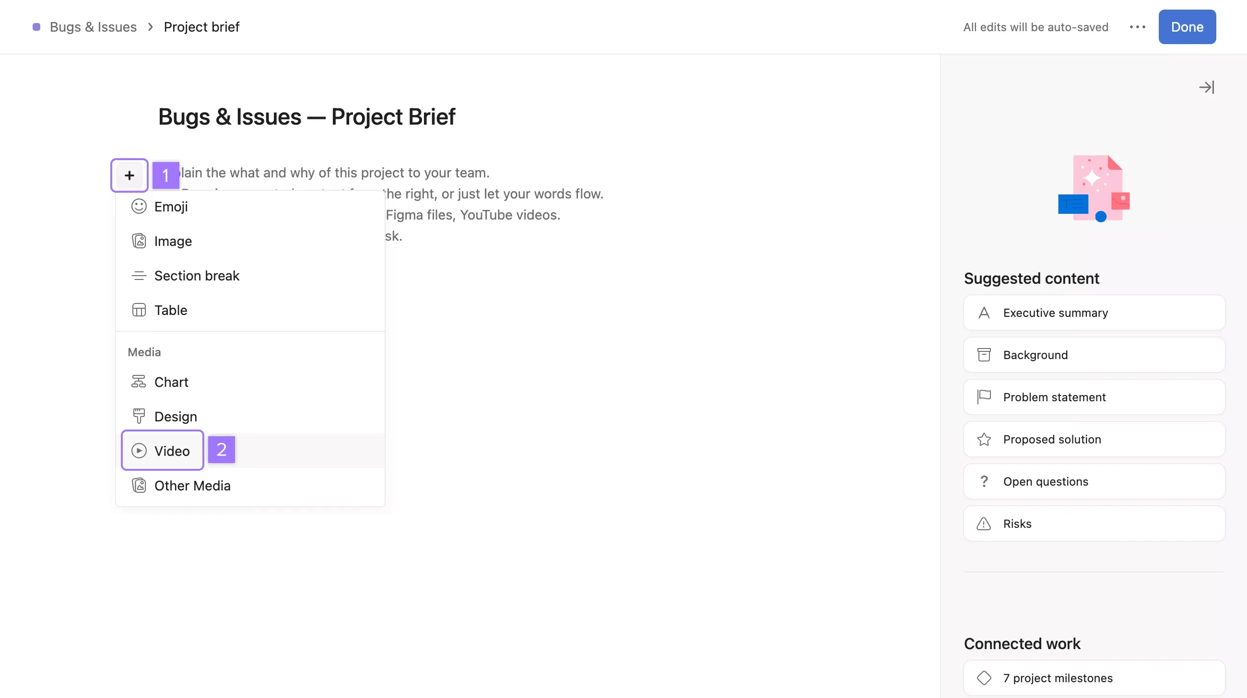Collapse the right sidebar panel
This screenshot has width=1247, height=698.
pyautogui.click(x=1206, y=87)
